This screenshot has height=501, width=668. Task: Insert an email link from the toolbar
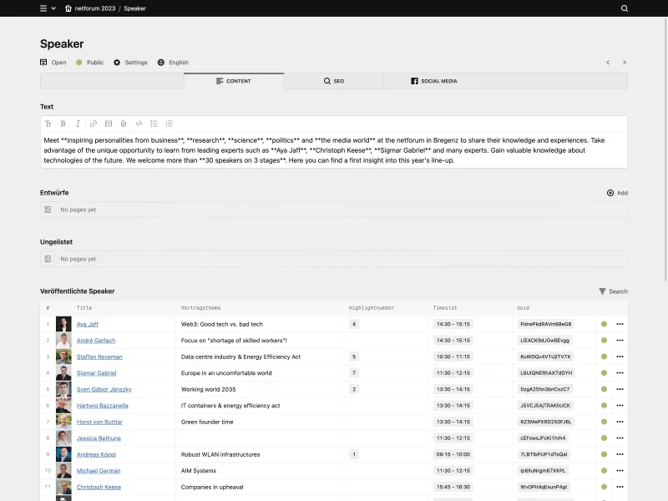pos(109,123)
